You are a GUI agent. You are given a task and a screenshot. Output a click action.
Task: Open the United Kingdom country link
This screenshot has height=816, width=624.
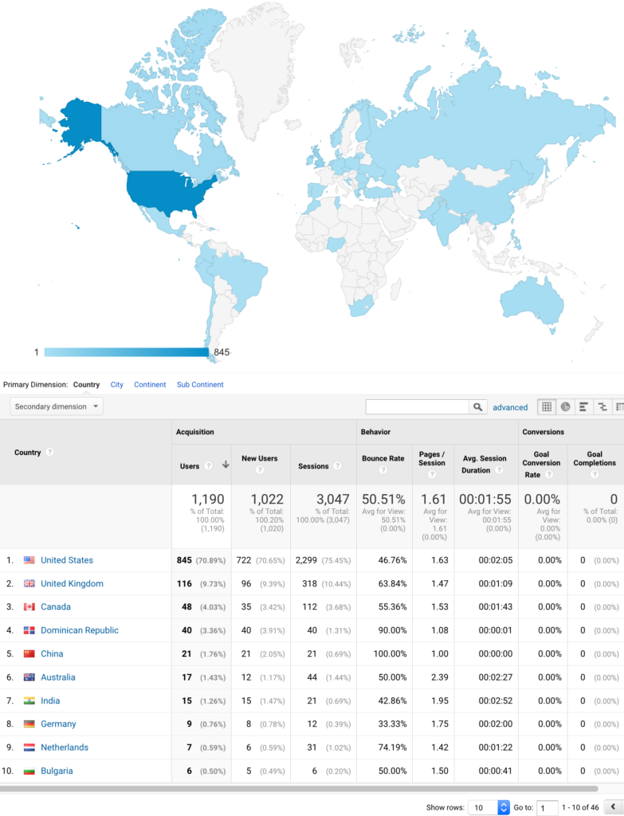[x=72, y=583]
